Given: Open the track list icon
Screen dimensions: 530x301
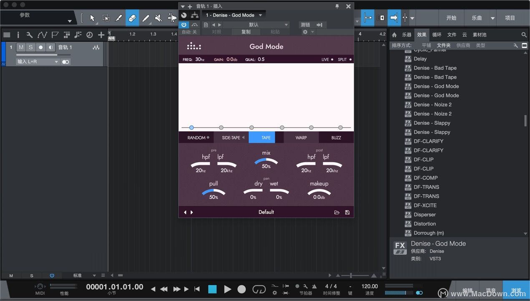Looking at the screenshot, I should 7,35.
